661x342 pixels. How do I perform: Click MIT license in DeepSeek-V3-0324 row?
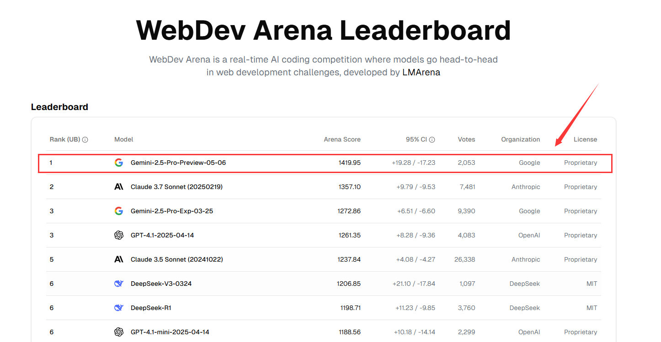point(592,284)
